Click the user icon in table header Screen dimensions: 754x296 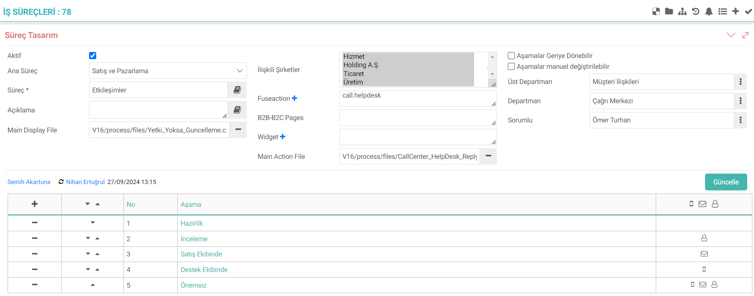[x=715, y=204]
